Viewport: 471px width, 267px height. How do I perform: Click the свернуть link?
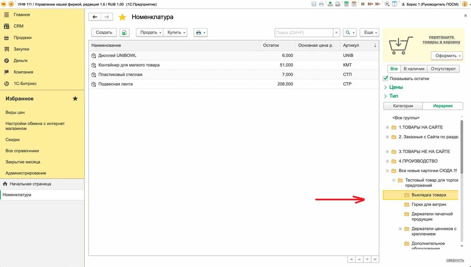(455, 260)
